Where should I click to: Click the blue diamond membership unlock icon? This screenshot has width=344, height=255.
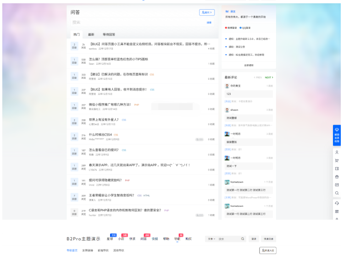337,130
